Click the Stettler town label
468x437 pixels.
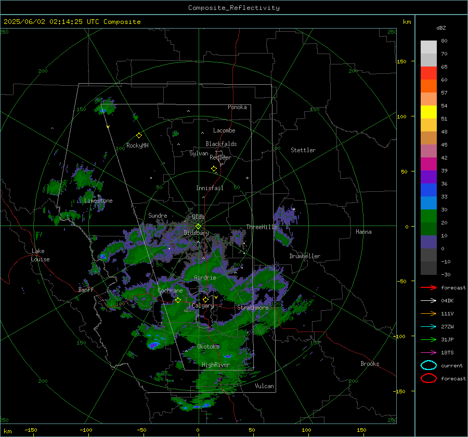click(303, 150)
